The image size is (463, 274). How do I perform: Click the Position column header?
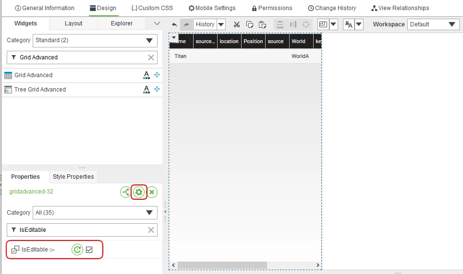tap(253, 41)
